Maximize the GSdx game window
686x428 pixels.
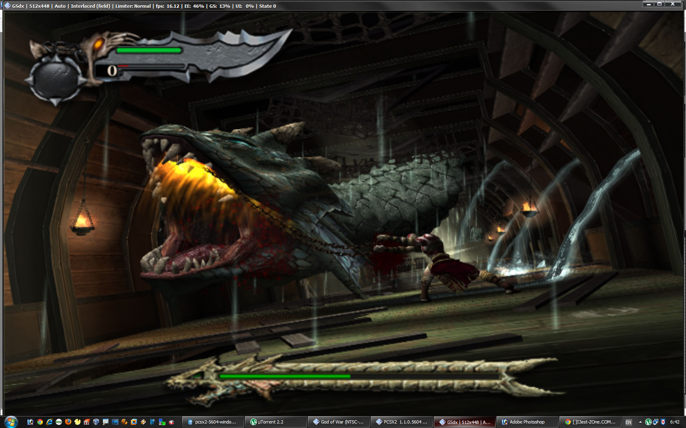(659, 4)
